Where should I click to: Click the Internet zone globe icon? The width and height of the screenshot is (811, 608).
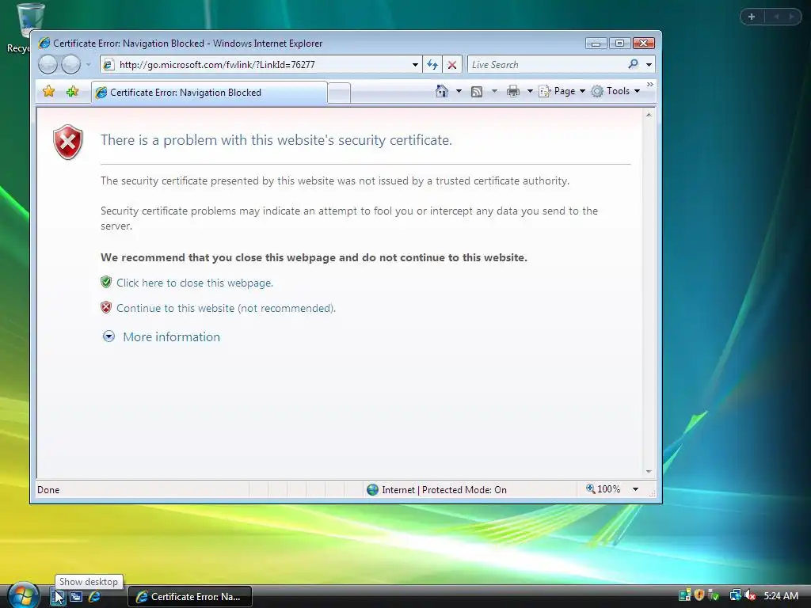(372, 489)
